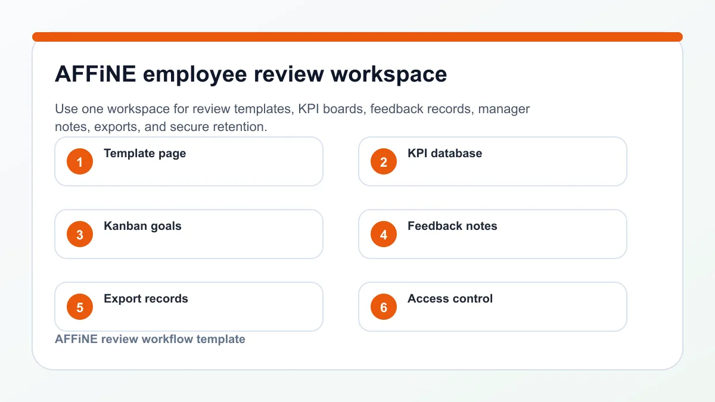Click the orange number 5 badge
The width and height of the screenshot is (715, 402).
[80, 307]
